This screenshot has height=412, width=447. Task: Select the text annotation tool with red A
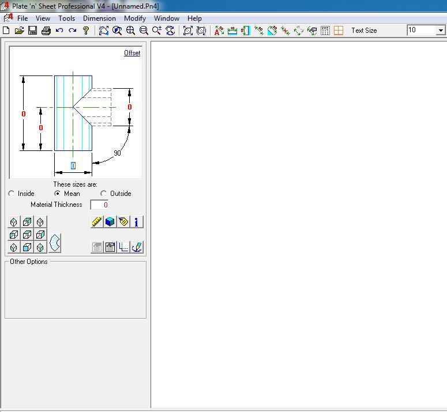[219, 31]
